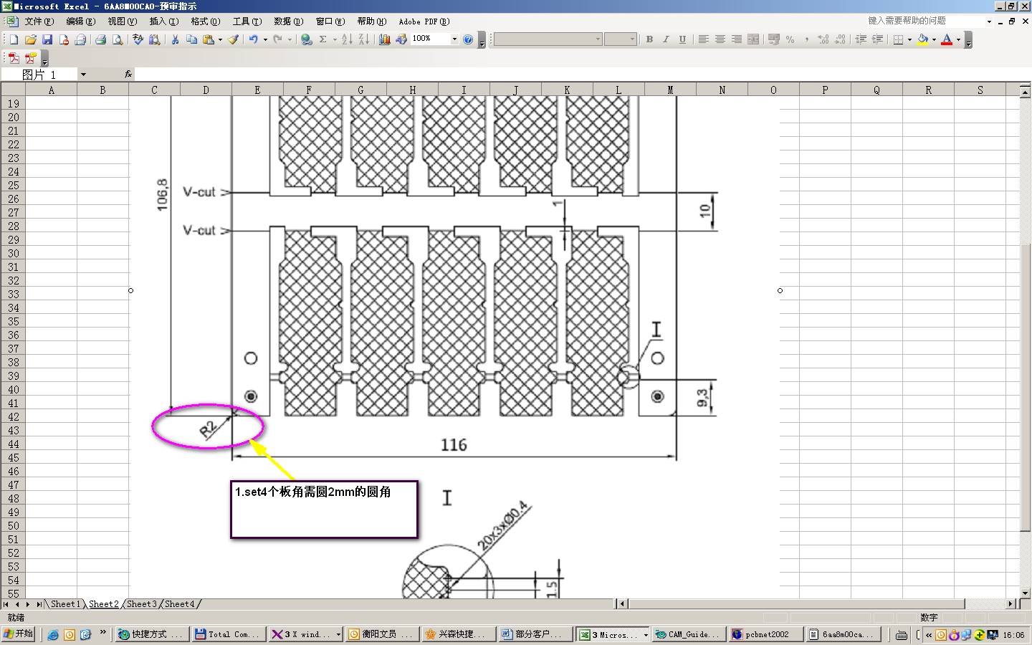Image resolution: width=1032 pixels, height=645 pixels.
Task: Click the Convert to Adobe PDF icon
Action: (14, 58)
